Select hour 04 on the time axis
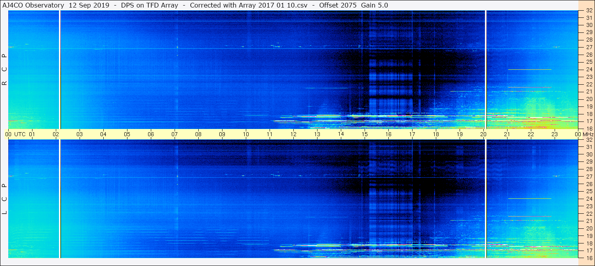The image size is (595, 266). [x=103, y=134]
